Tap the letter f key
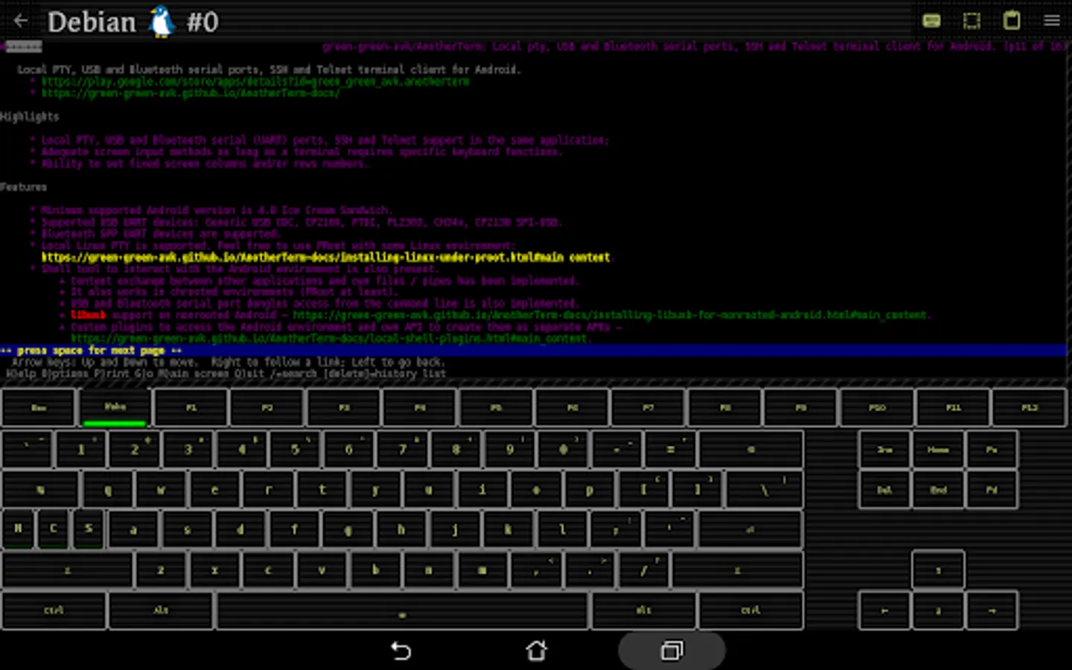Image resolution: width=1072 pixels, height=670 pixels. [x=294, y=529]
